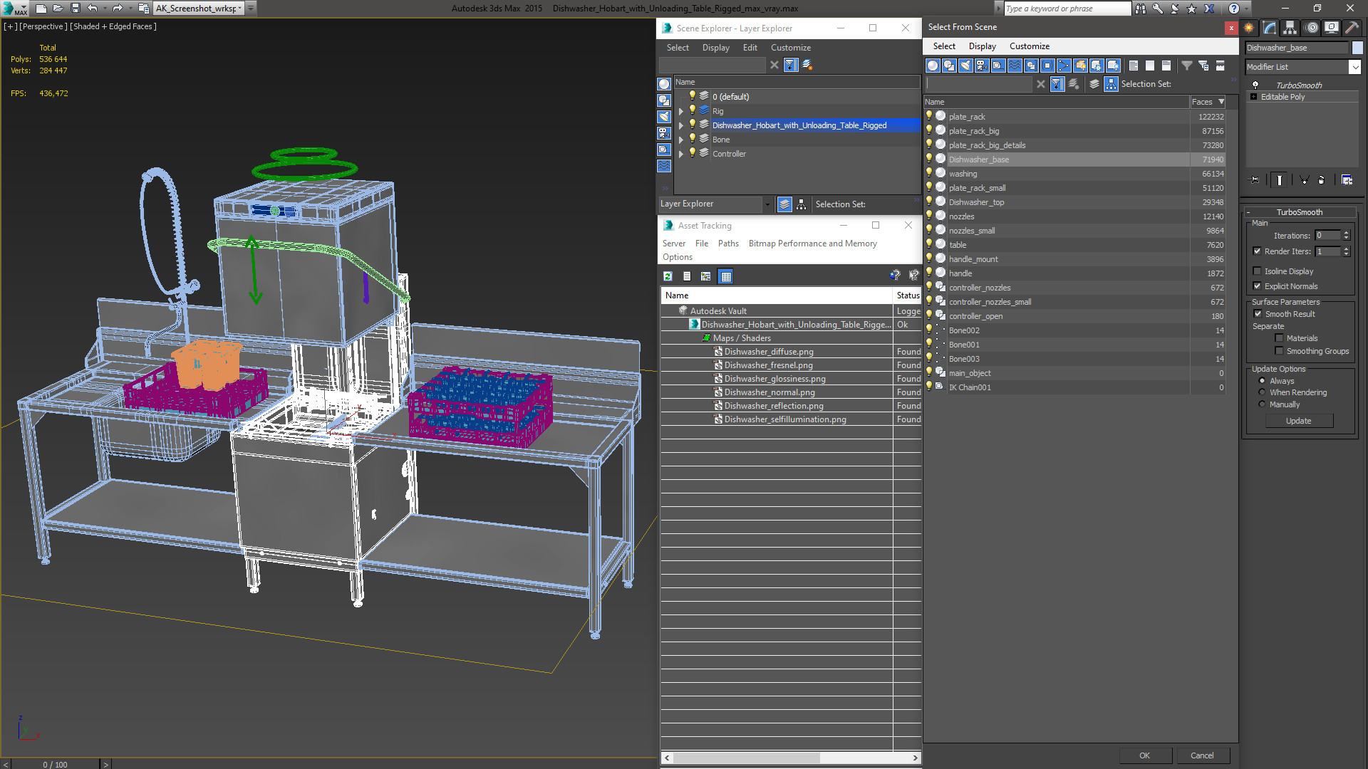
Task: Enable Separate by Materials checkbox
Action: [1279, 338]
